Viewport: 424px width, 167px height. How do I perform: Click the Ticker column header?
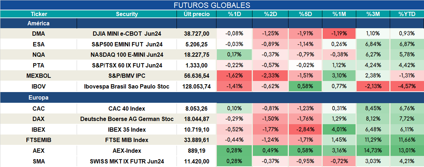pyautogui.click(x=39, y=14)
